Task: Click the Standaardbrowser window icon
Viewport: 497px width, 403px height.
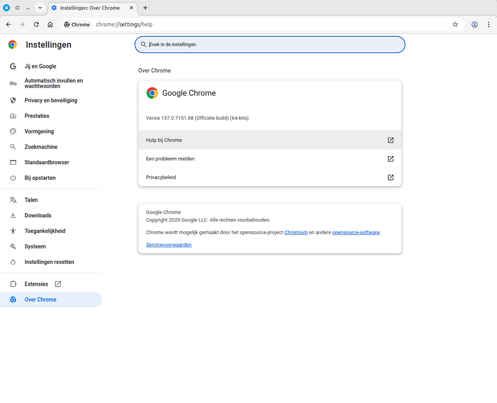Action: [x=13, y=163]
